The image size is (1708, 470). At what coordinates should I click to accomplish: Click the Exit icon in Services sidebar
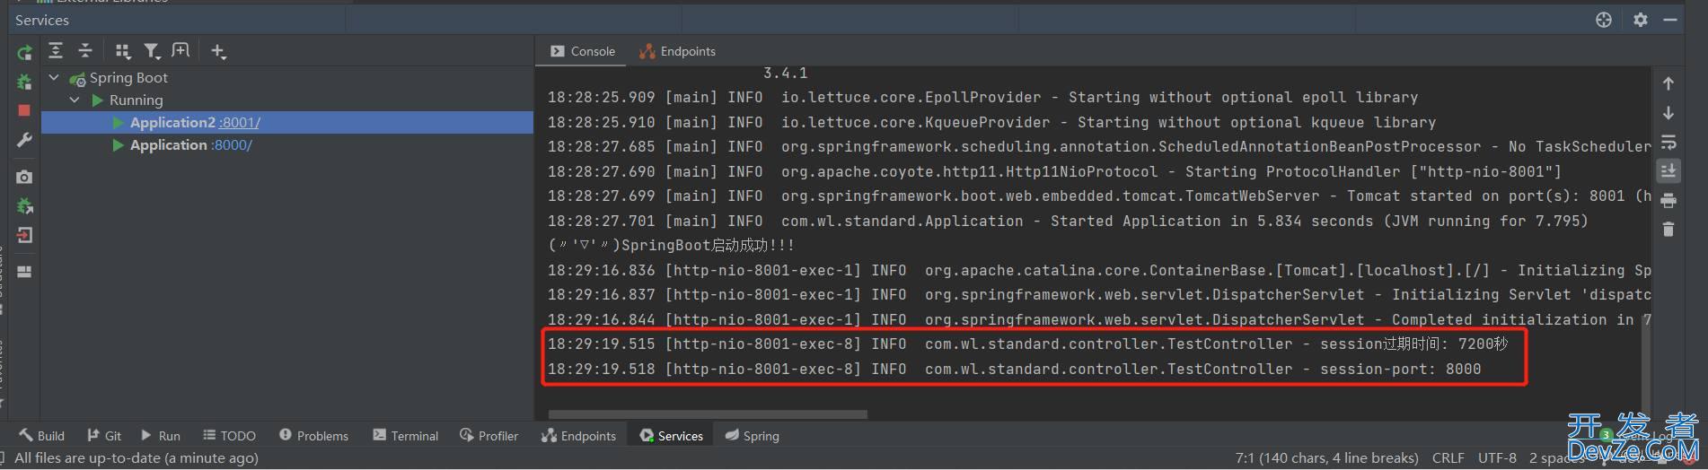(24, 235)
